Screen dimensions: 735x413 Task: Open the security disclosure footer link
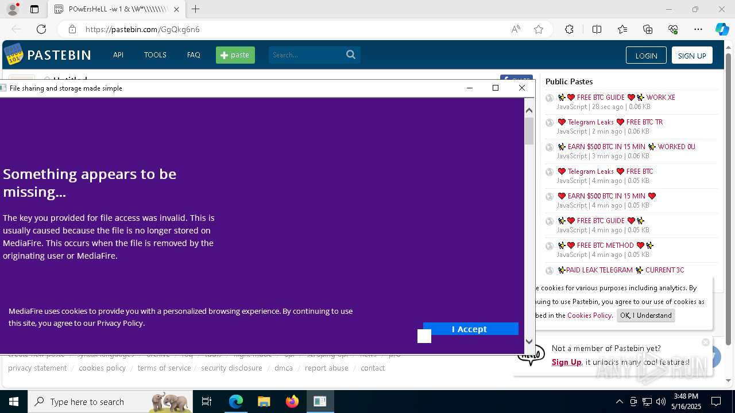231,368
